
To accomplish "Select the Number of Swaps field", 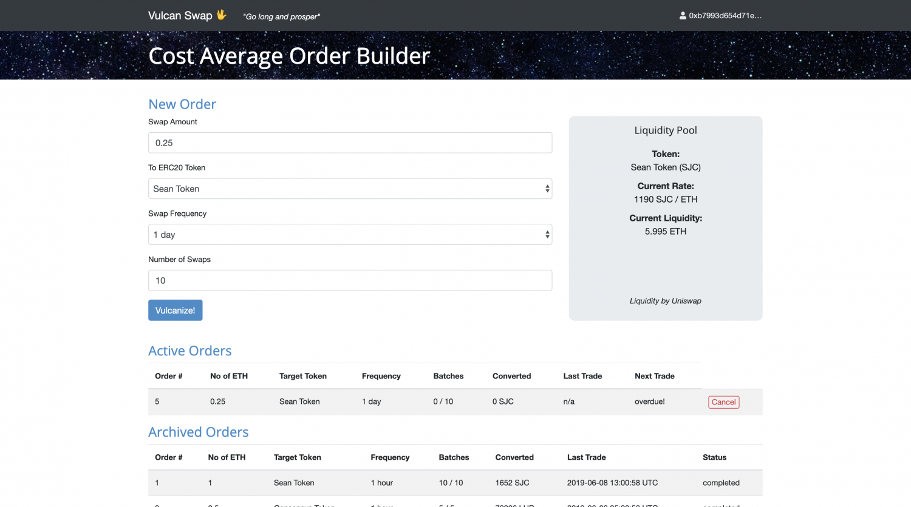I will [350, 280].
